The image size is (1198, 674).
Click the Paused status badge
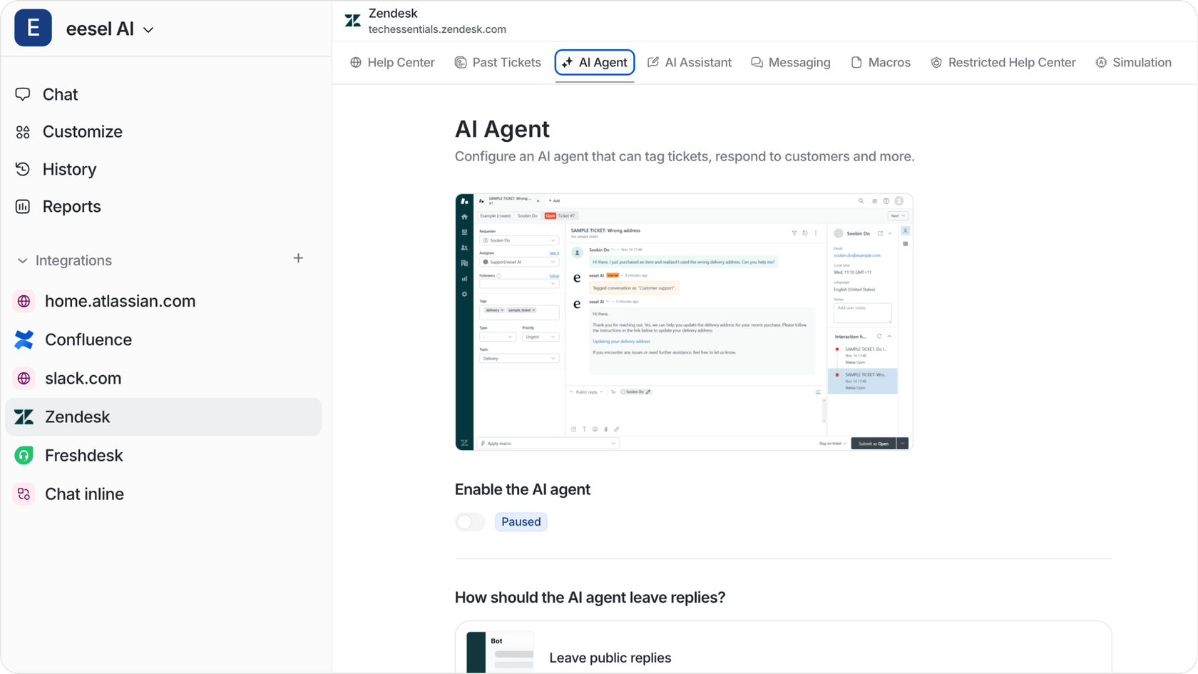point(521,521)
